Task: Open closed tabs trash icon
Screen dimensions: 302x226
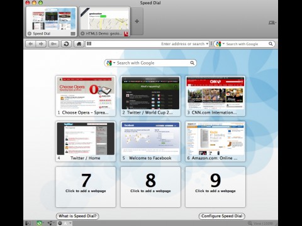Action: [x=271, y=23]
